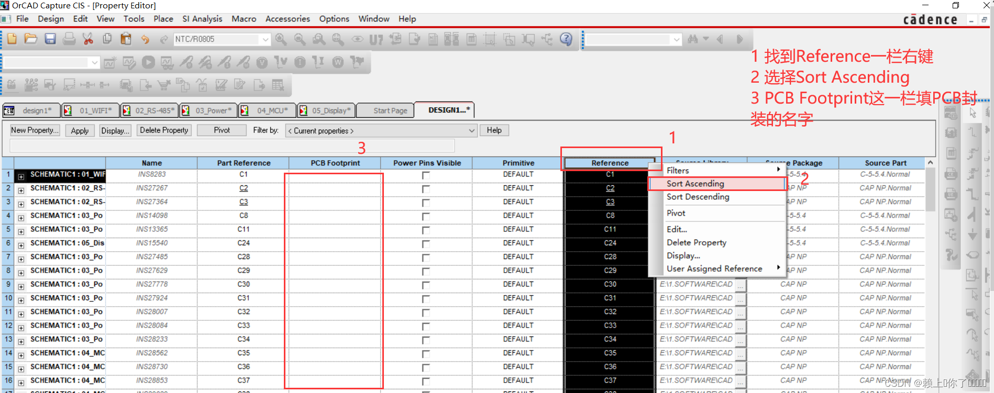Click the Apply button
Viewport: 994px width, 393px height.
point(80,131)
